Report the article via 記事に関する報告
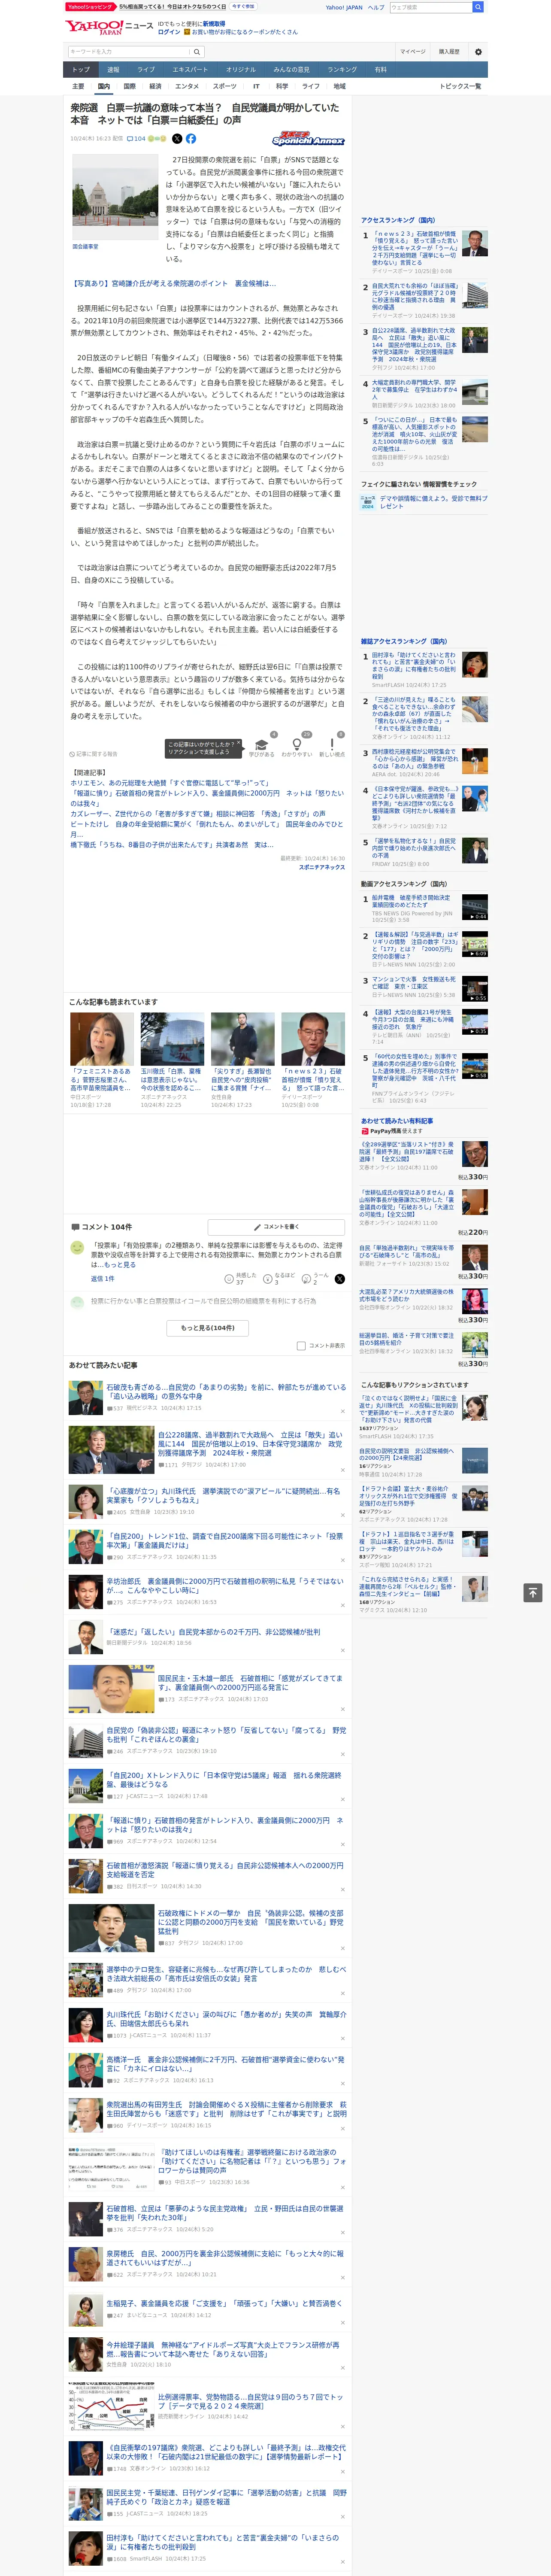Image resolution: width=551 pixels, height=2576 pixels. click(x=94, y=754)
